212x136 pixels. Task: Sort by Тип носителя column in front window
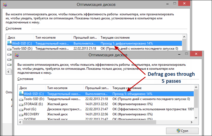pyautogui.click(x=65, y=88)
